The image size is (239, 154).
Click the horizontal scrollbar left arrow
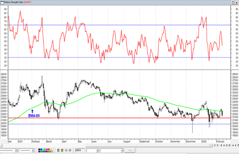1,145
